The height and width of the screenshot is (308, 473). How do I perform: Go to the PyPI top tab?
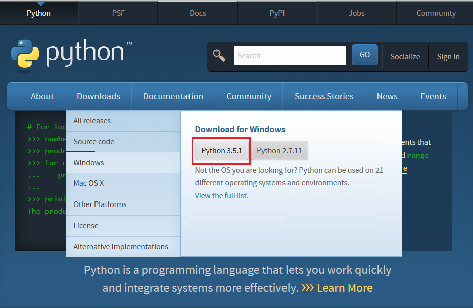click(x=277, y=13)
